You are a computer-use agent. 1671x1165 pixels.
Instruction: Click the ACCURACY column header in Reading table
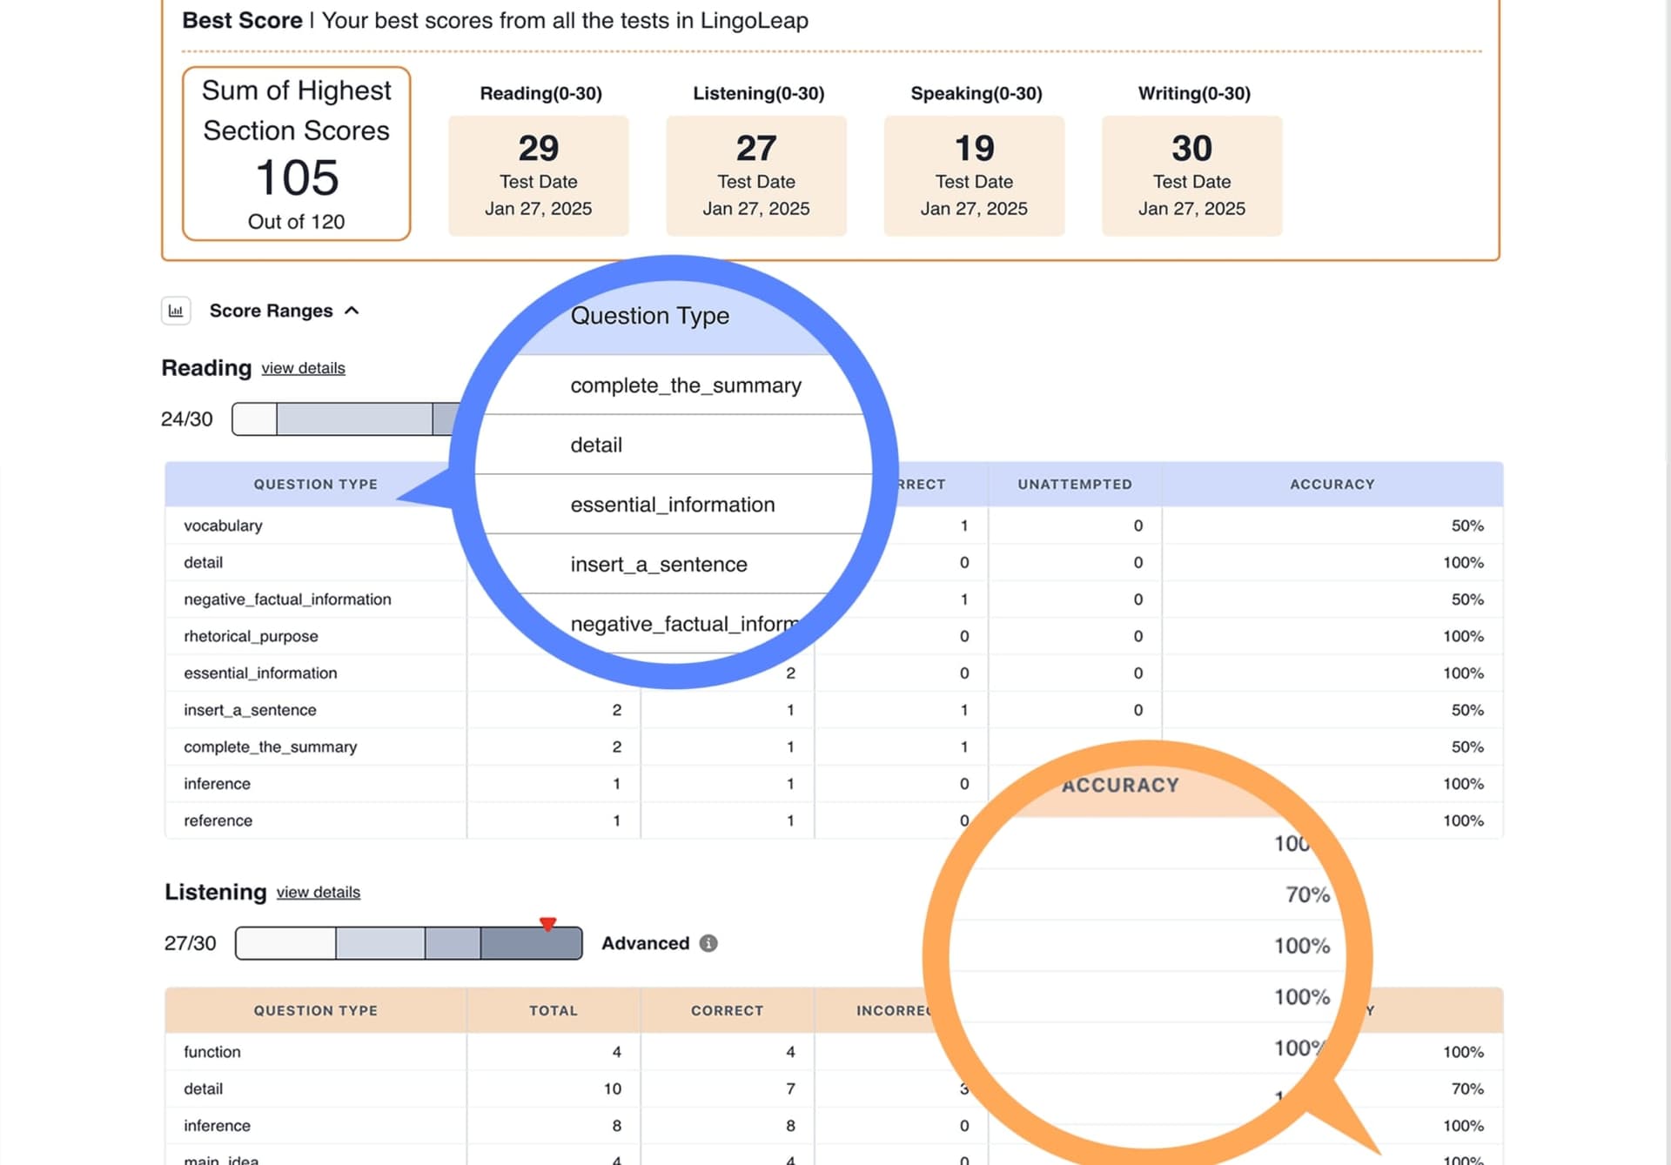[1332, 484]
